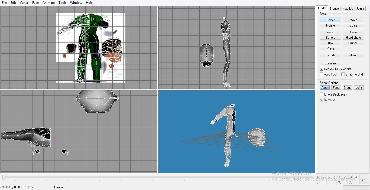
Task: Step forward one frame with > button
Action: pyautogui.click(x=340, y=177)
